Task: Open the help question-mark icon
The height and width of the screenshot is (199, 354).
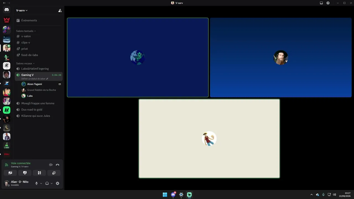Action: 328,3
